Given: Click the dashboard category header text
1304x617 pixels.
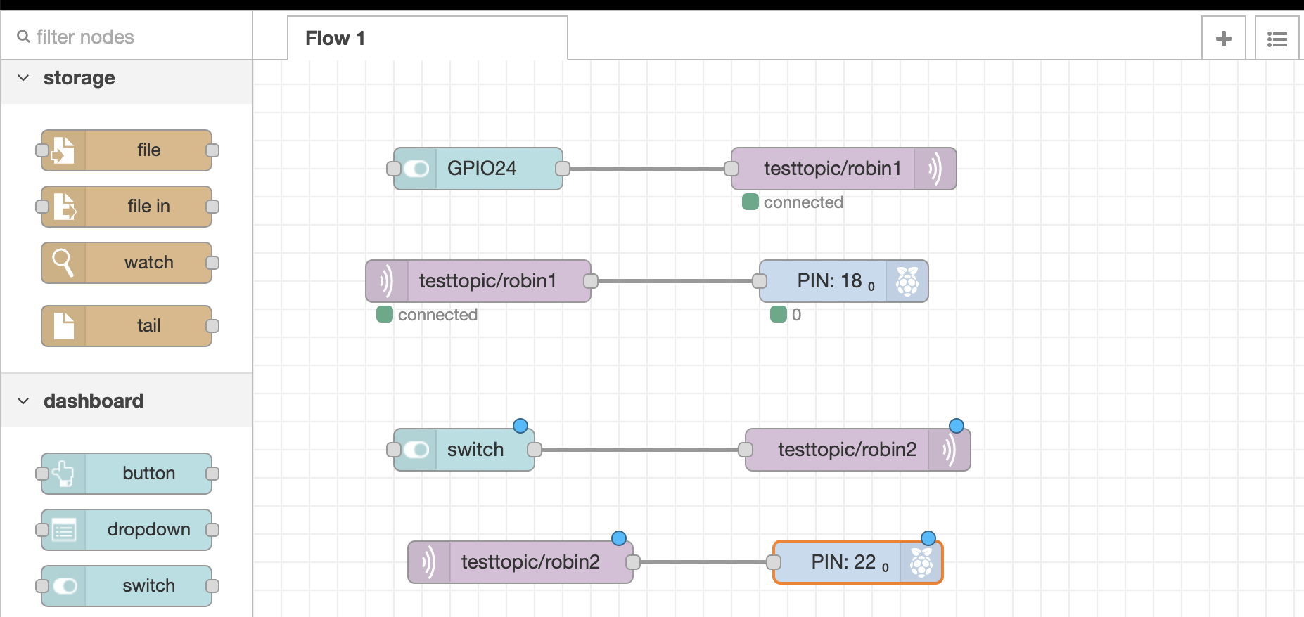Looking at the screenshot, I should (x=94, y=401).
